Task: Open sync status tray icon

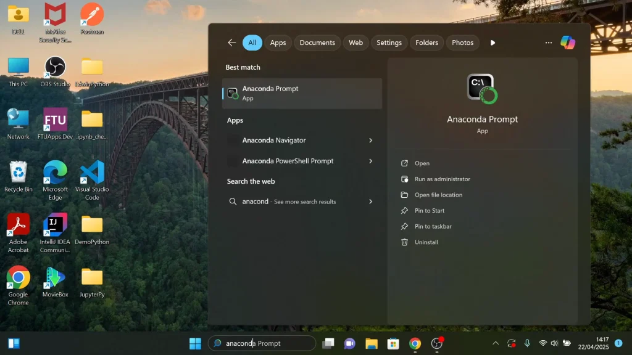Action: 512,343
